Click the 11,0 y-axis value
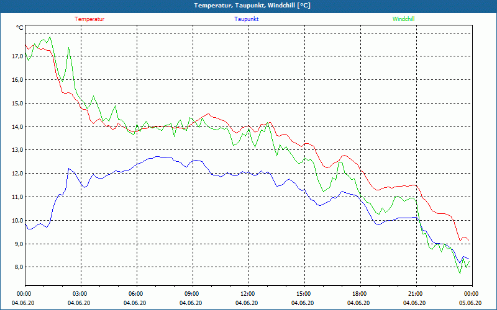The width and height of the screenshot is (497, 310). (18, 197)
